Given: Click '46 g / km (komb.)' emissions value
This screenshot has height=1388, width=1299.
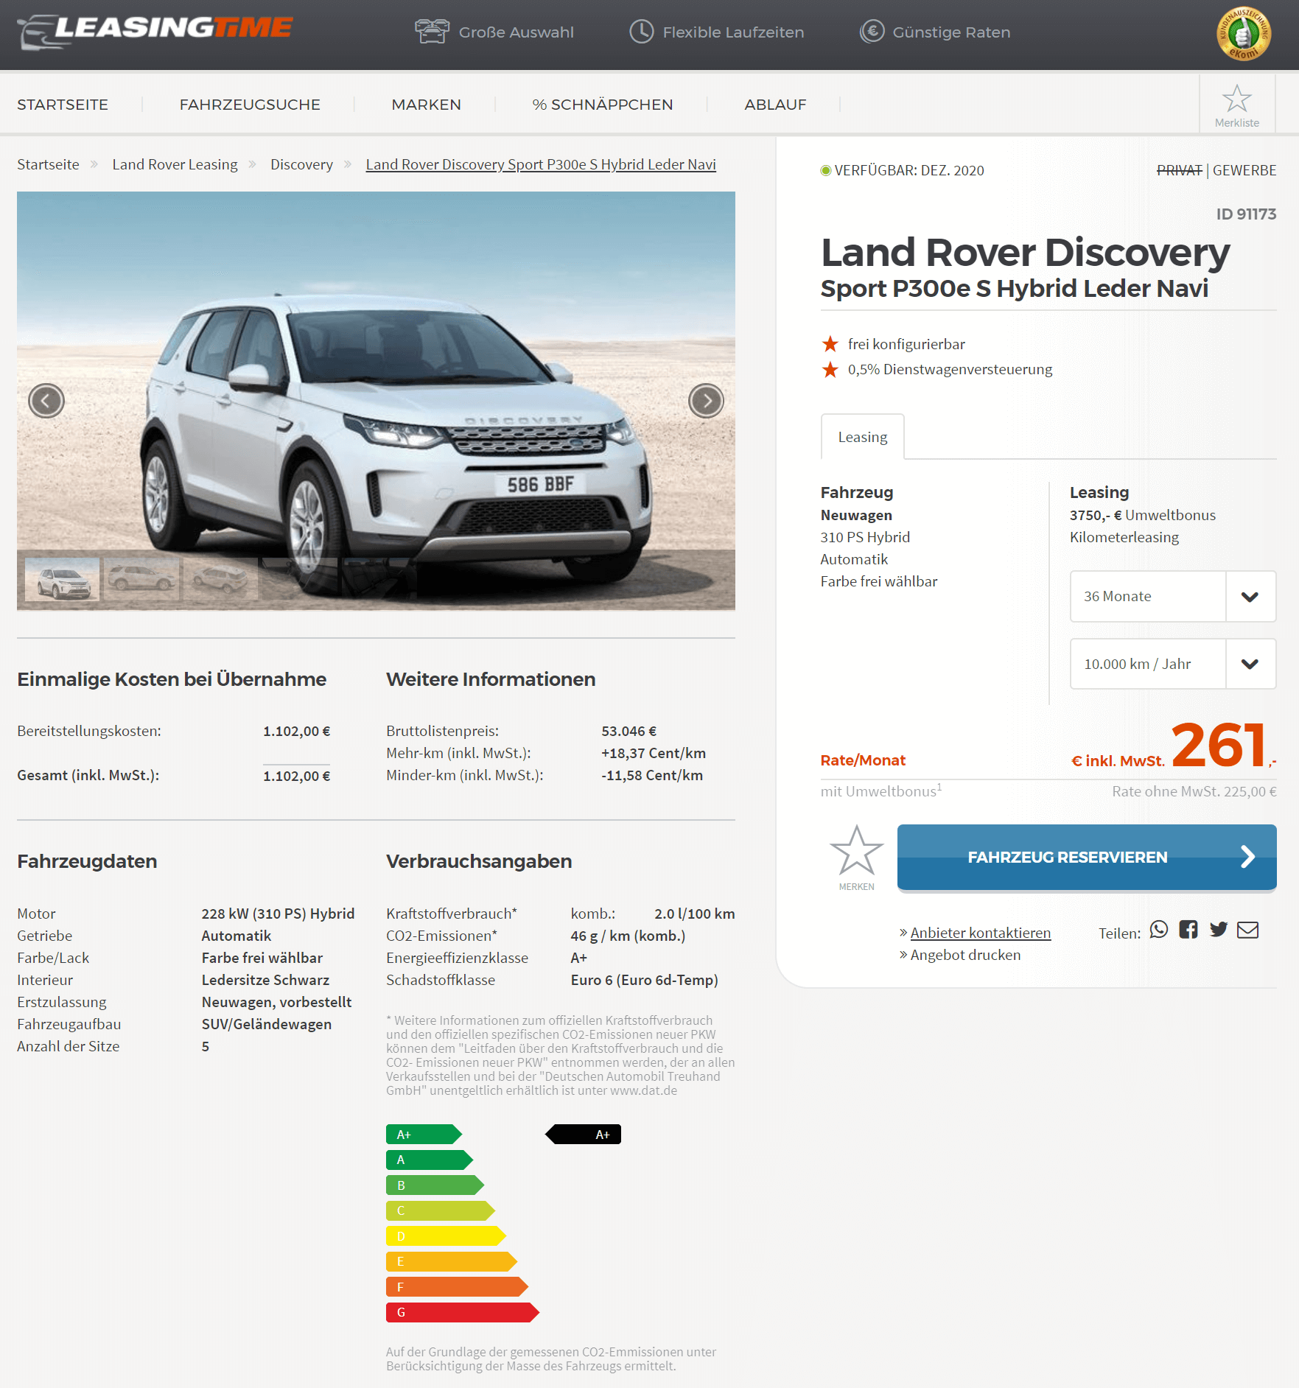Looking at the screenshot, I should point(628,936).
